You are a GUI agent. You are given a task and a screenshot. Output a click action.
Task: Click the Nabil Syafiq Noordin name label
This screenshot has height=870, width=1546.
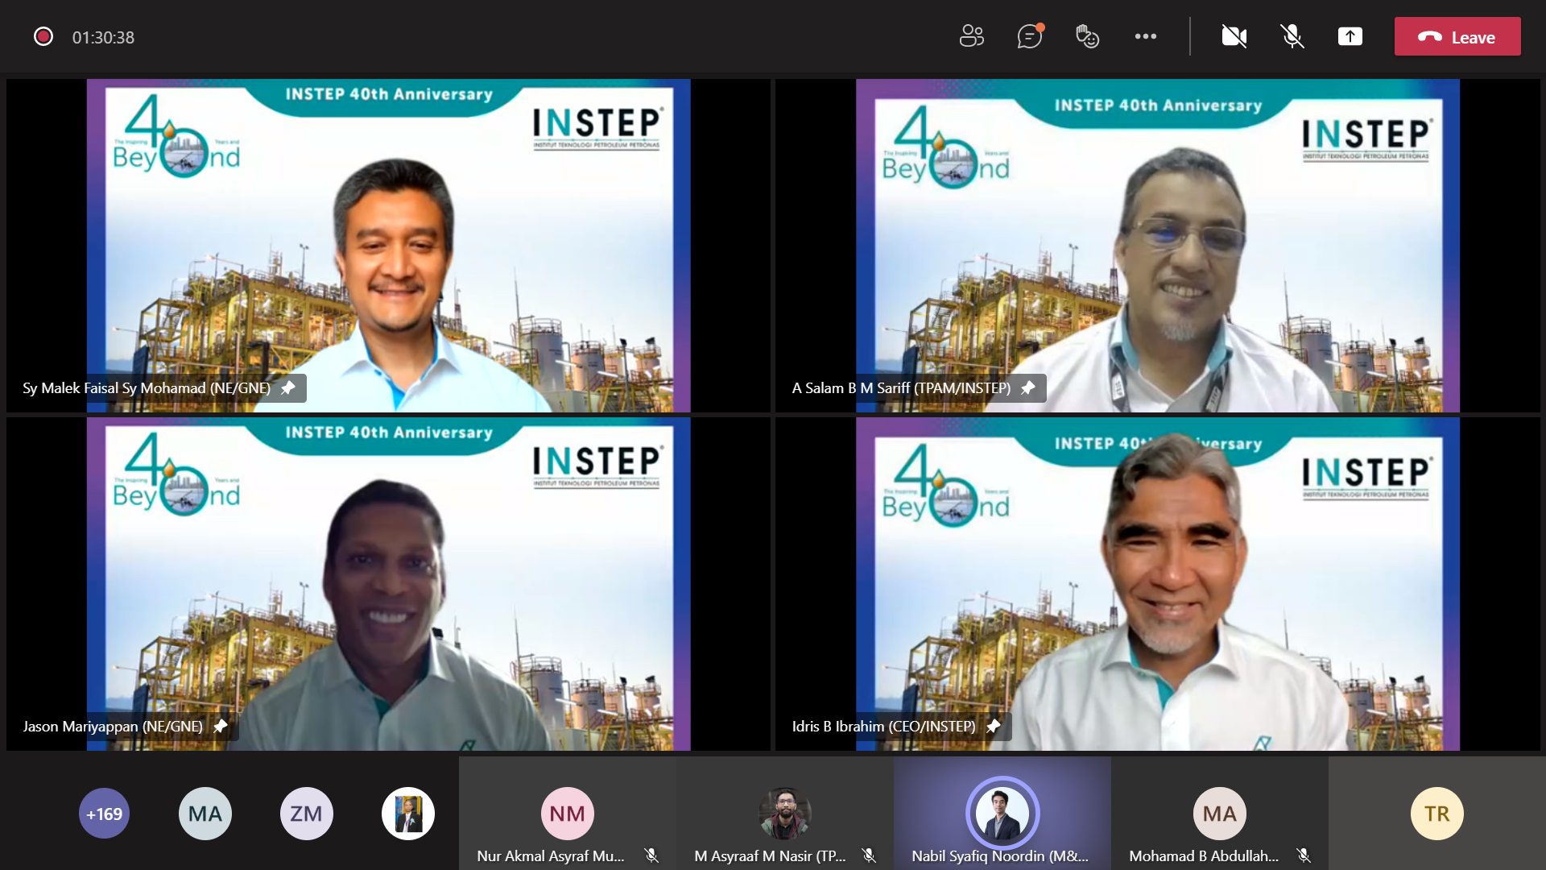(x=1000, y=856)
